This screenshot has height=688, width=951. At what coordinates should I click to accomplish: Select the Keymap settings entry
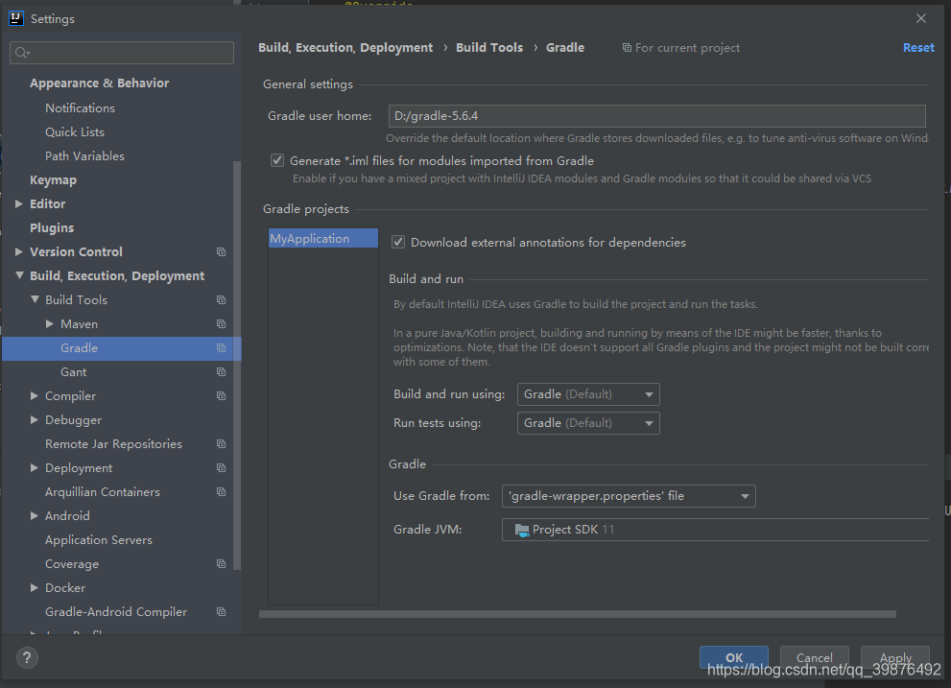tap(53, 179)
